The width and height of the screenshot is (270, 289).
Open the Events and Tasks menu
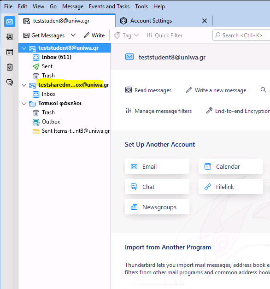109,6
